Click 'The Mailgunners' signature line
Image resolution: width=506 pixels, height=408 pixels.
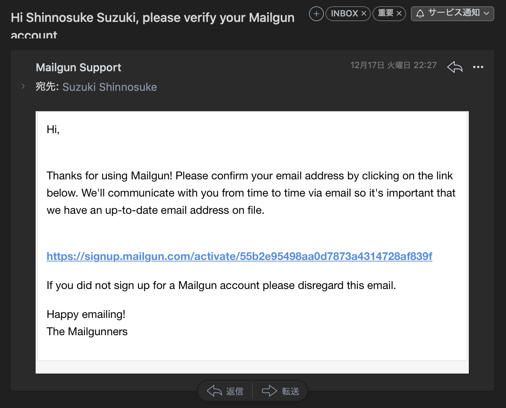pyautogui.click(x=87, y=332)
